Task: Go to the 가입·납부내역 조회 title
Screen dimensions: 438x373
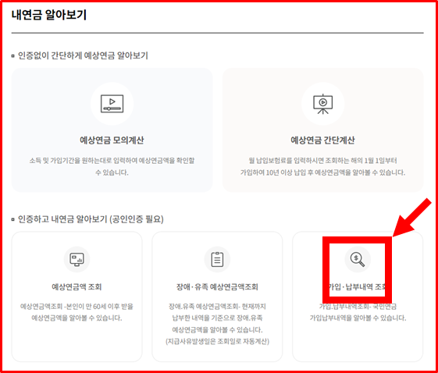Action: pos(358,286)
